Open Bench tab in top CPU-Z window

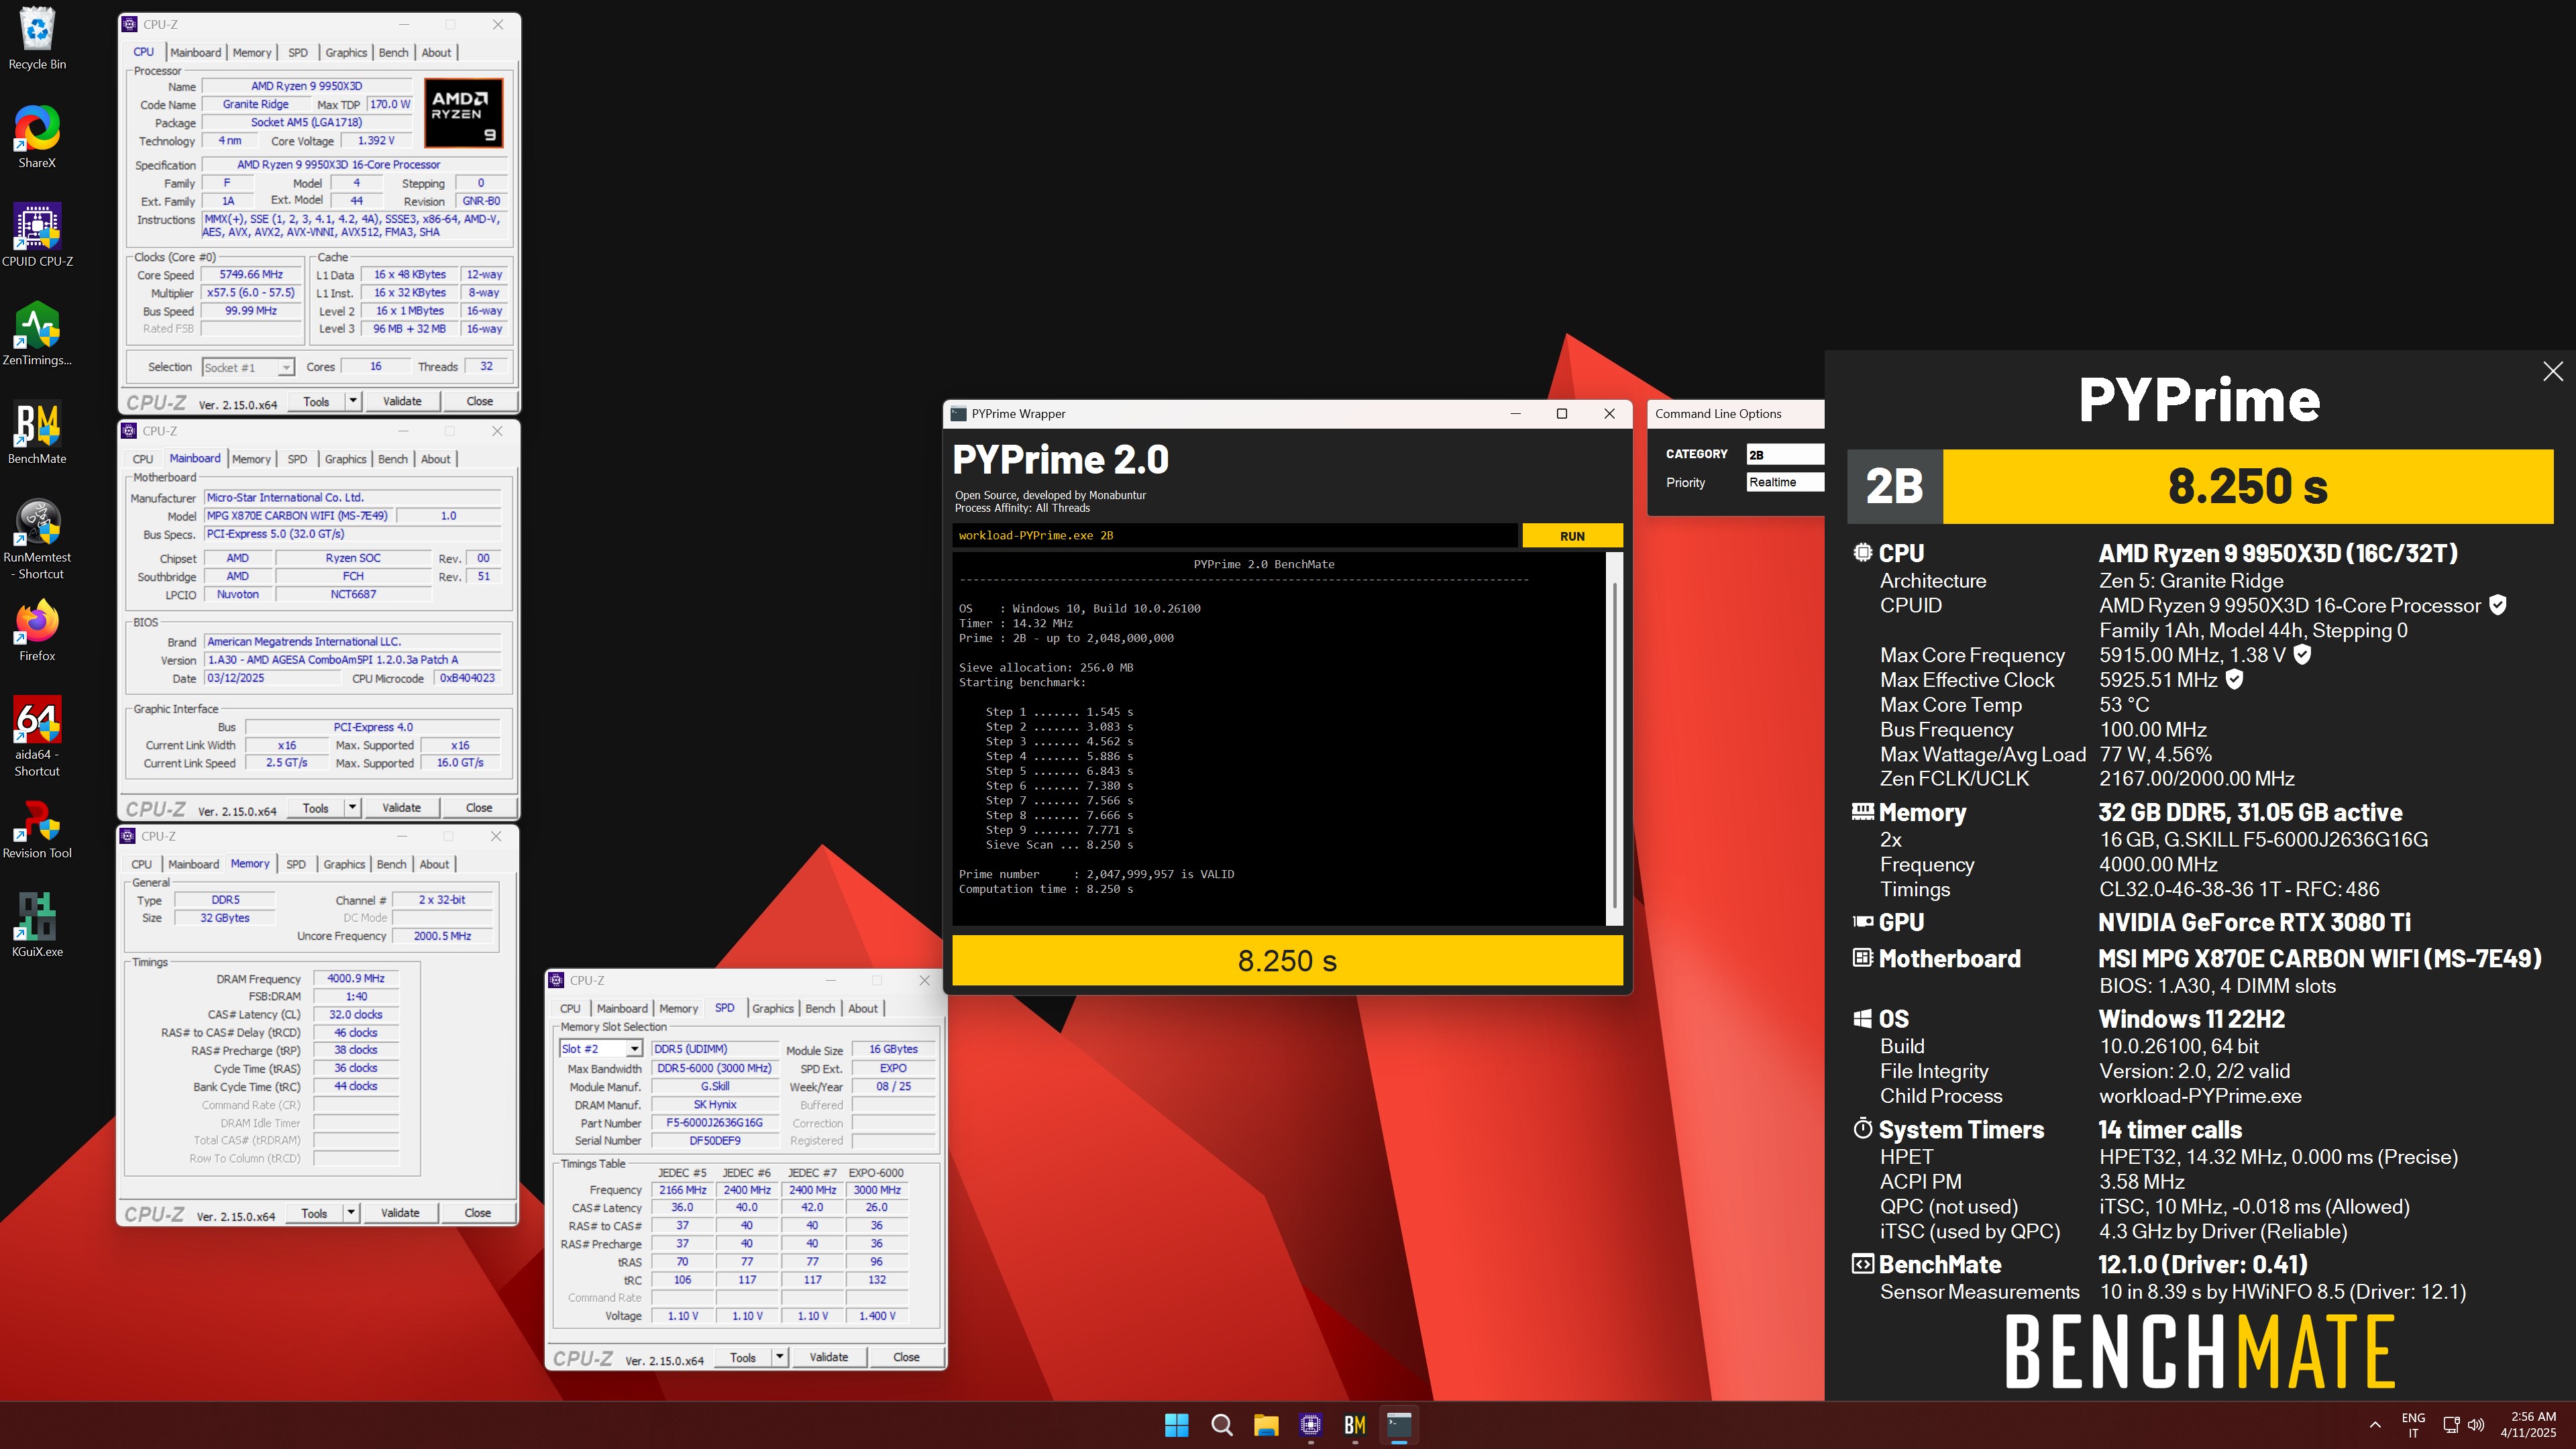point(394,53)
